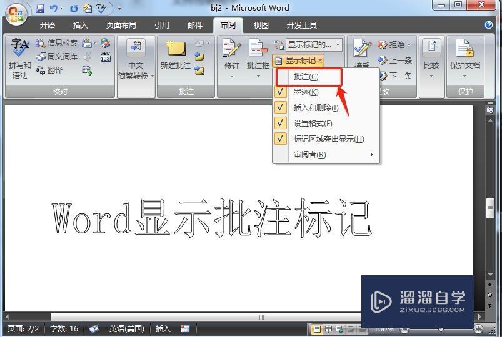This screenshot has height=337, width=502.
Task: Uncheck 设置格式(F) formatting option
Action: click(326, 123)
